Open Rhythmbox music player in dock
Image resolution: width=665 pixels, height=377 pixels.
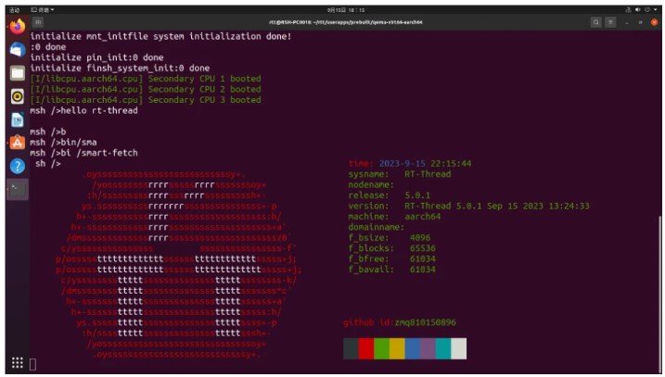tap(18, 96)
